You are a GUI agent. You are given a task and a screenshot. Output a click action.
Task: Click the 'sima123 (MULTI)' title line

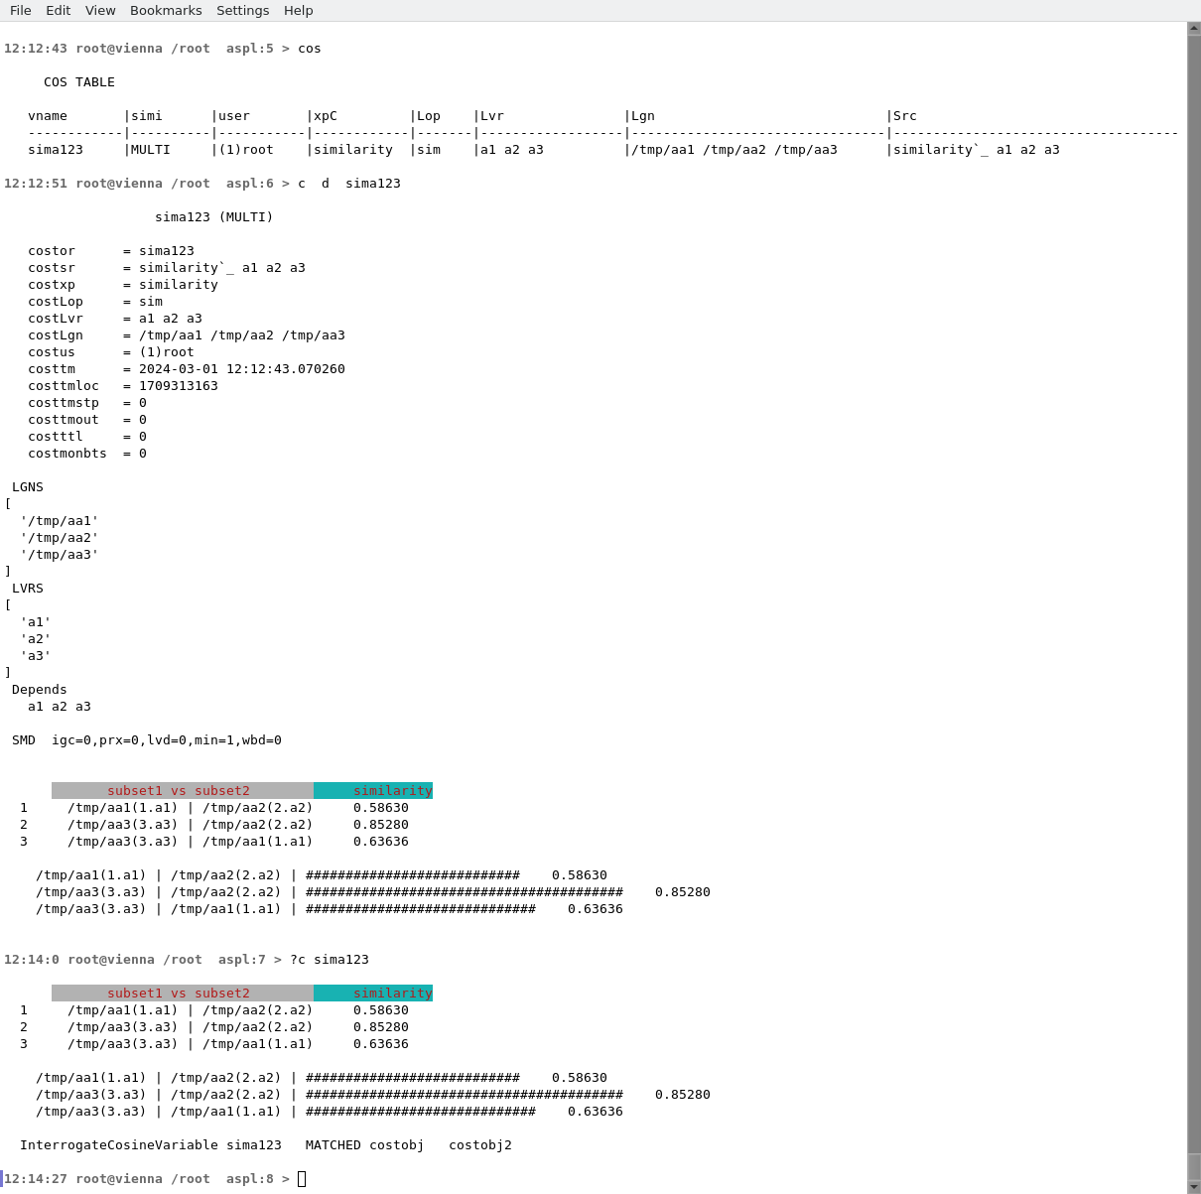coord(213,217)
